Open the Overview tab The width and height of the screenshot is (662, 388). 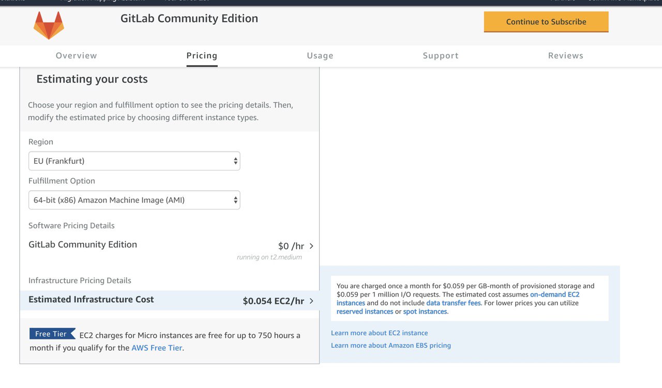[x=77, y=56]
